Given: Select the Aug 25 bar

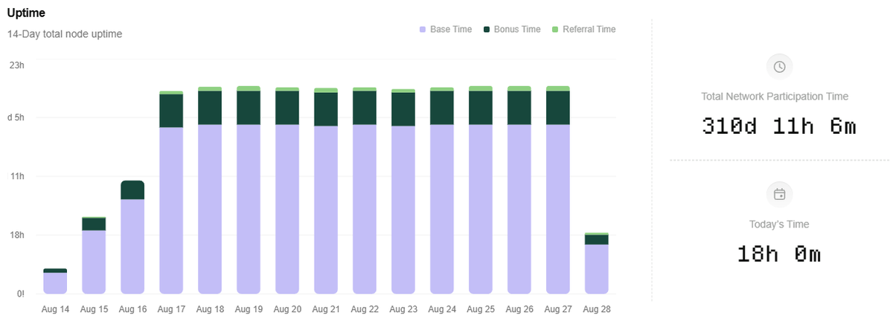Looking at the screenshot, I should 481,190.
